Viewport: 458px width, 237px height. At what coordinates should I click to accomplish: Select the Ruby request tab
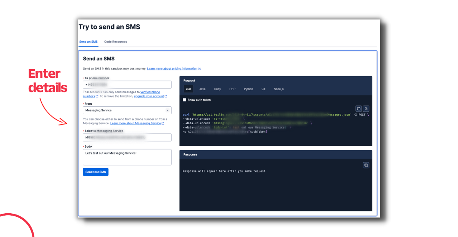(x=218, y=89)
